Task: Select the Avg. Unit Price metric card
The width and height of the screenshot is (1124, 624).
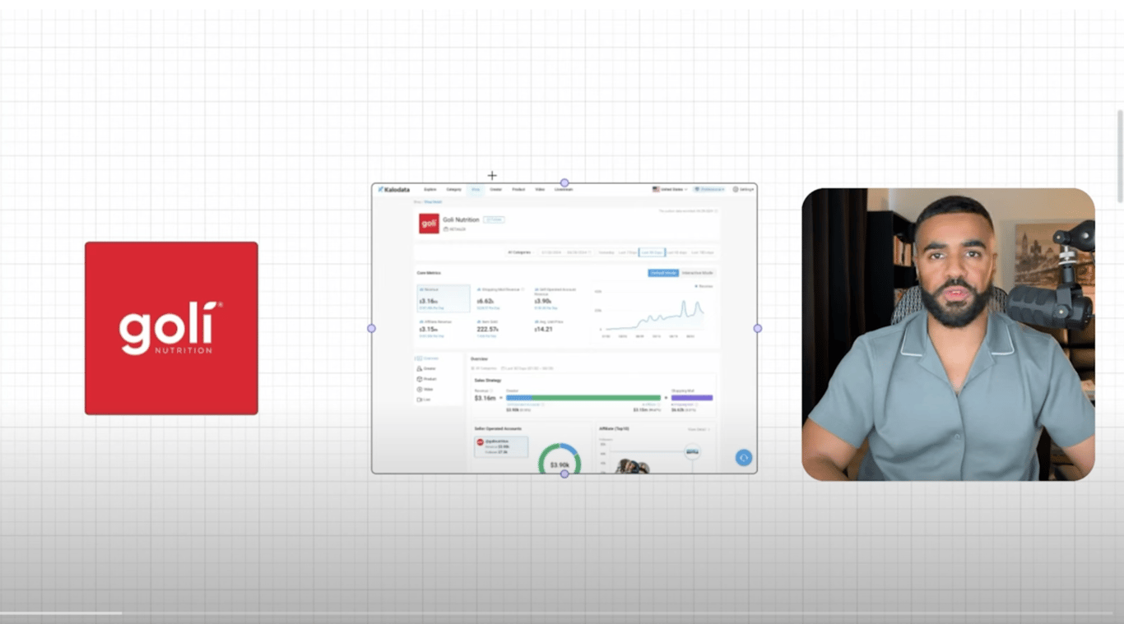Action: [x=559, y=329]
